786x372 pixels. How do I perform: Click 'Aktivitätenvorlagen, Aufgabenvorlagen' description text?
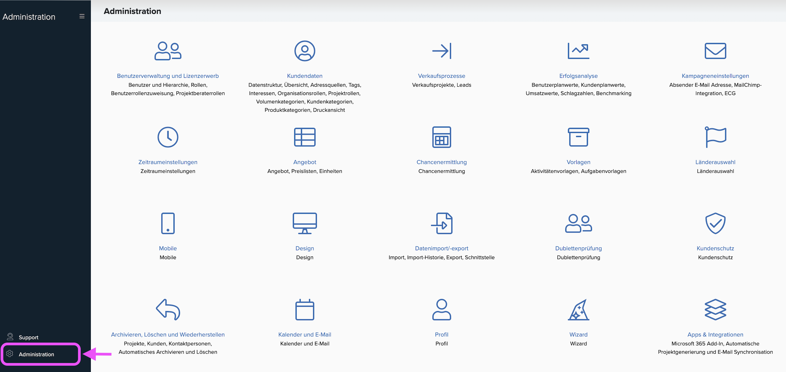click(578, 171)
